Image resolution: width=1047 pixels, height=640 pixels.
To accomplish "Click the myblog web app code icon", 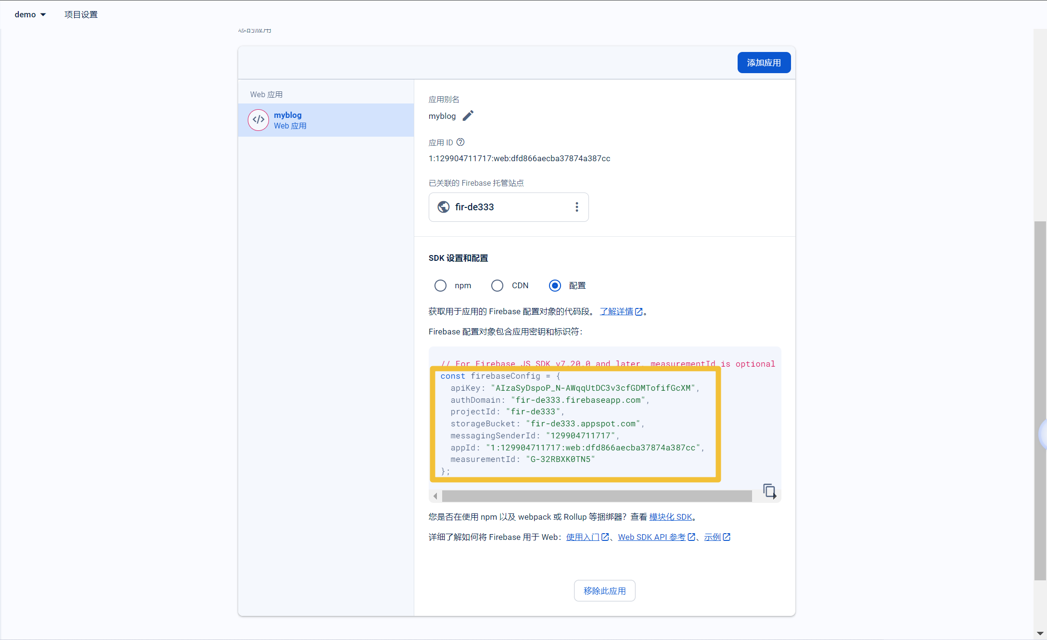I will (x=258, y=120).
